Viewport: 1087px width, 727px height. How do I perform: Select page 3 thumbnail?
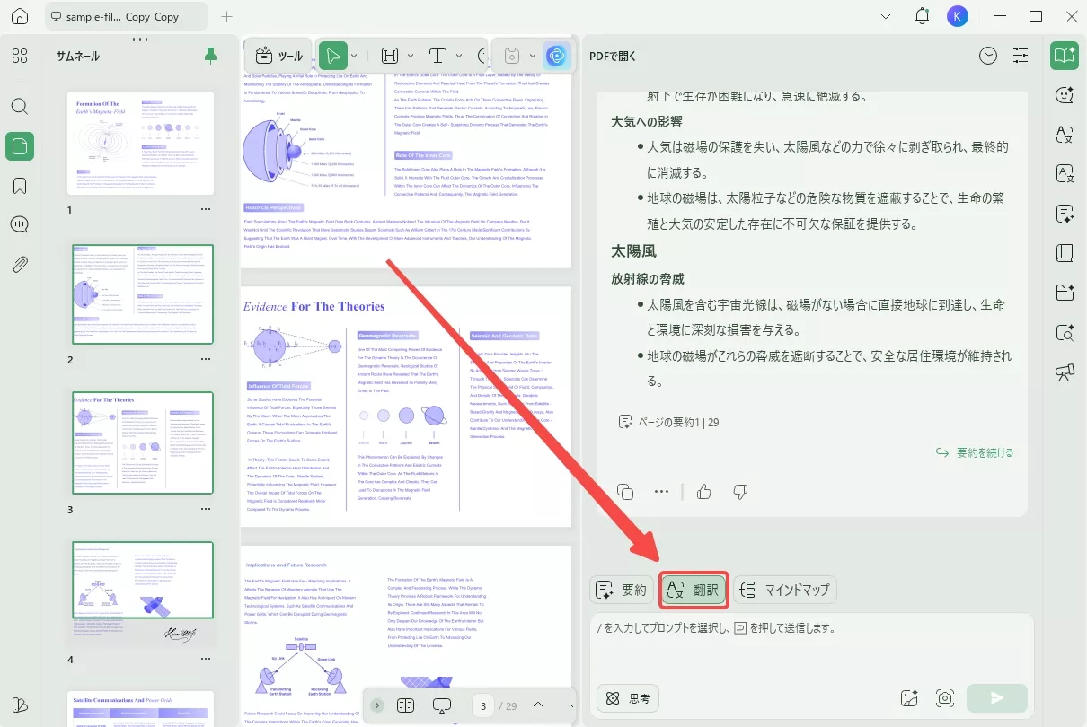pyautogui.click(x=144, y=443)
